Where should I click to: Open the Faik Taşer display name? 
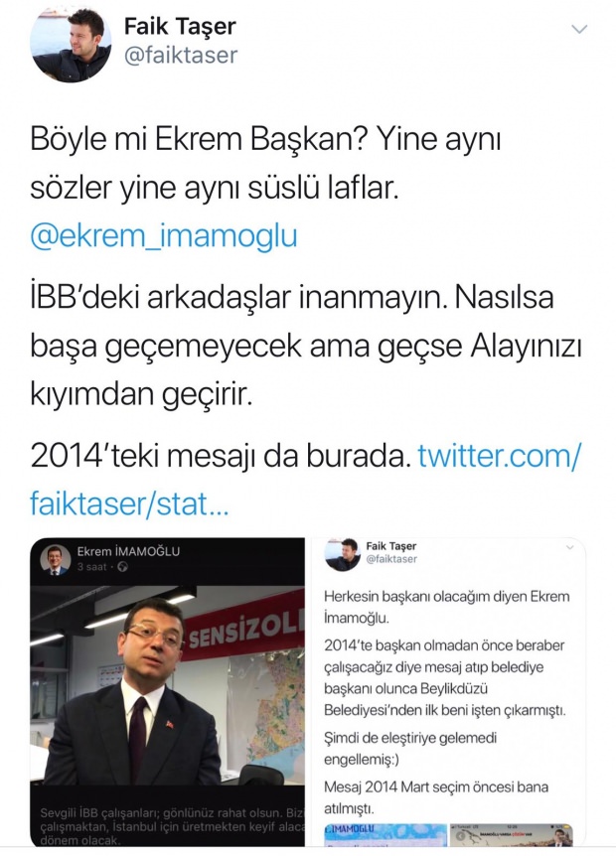(180, 26)
